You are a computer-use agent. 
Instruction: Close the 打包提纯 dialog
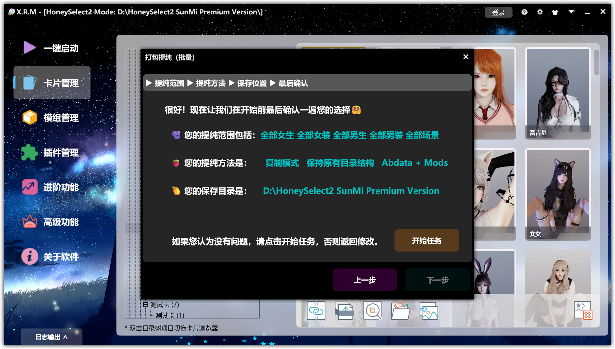[466, 57]
